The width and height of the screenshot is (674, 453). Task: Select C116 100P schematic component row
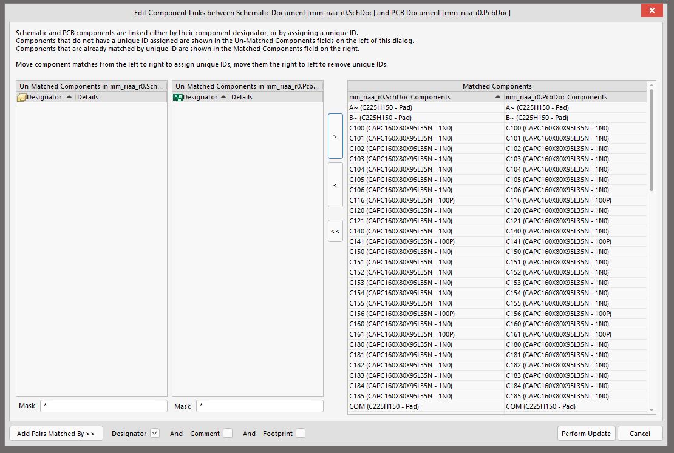[426, 200]
